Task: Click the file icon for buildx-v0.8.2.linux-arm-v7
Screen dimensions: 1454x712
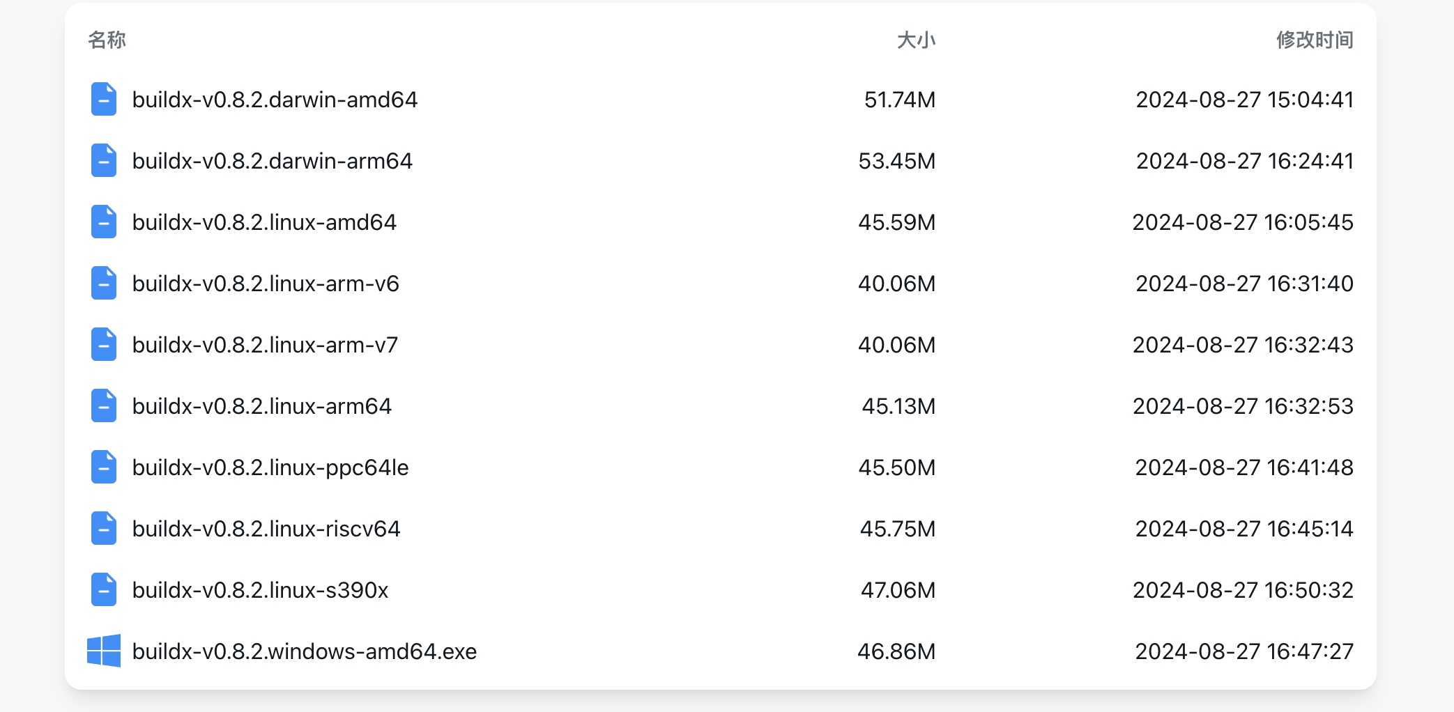Action: (x=103, y=345)
